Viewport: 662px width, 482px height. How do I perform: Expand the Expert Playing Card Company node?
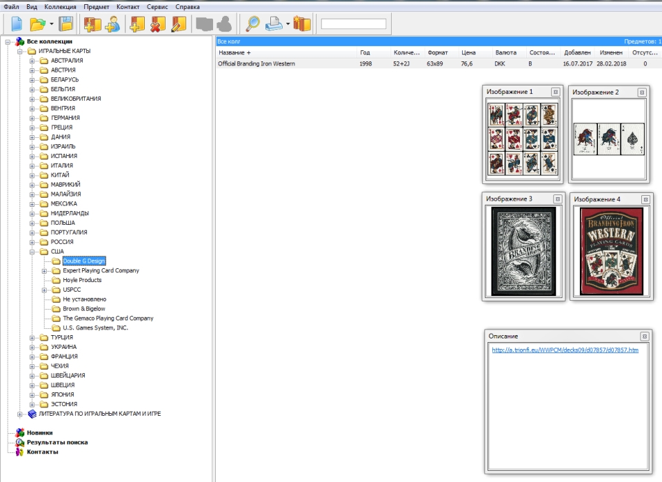pyautogui.click(x=44, y=271)
